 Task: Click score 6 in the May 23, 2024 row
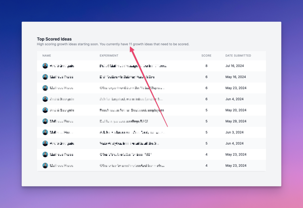coord(206,88)
